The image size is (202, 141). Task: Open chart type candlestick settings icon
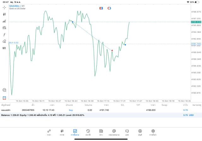[x=4, y=14]
